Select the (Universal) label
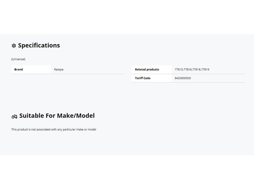The width and height of the screenshot is (254, 190). coord(18,59)
